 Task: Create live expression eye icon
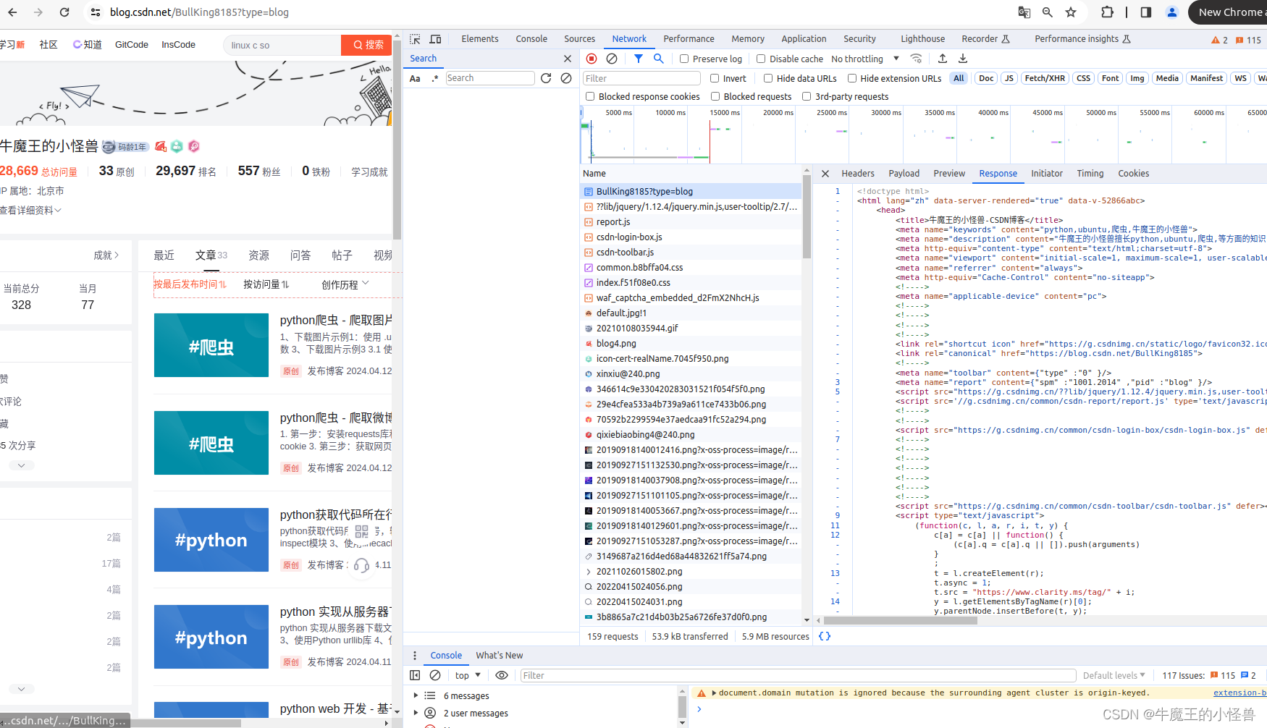click(x=502, y=675)
